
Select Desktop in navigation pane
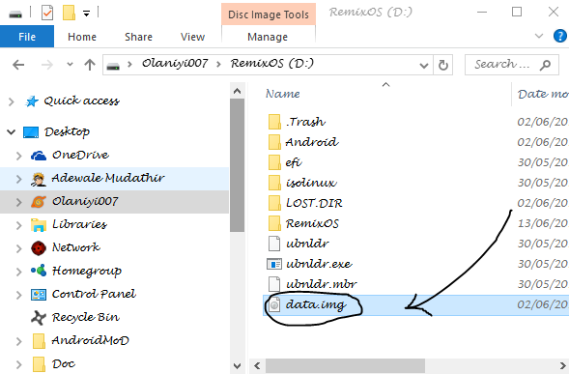pyautogui.click(x=67, y=131)
